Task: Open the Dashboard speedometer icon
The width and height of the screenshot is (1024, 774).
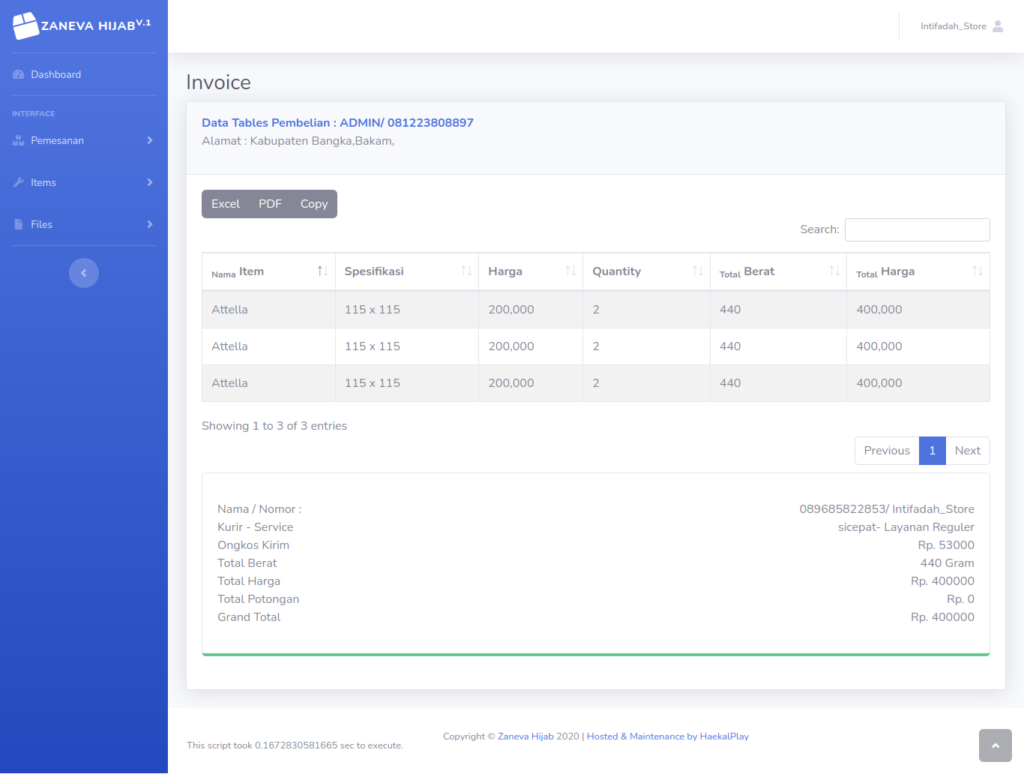Action: (19, 74)
